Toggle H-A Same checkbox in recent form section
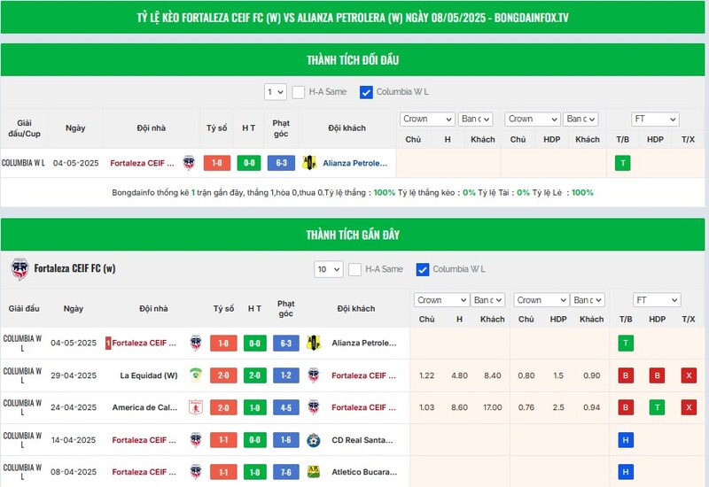Image resolution: width=709 pixels, height=487 pixels. (x=355, y=269)
